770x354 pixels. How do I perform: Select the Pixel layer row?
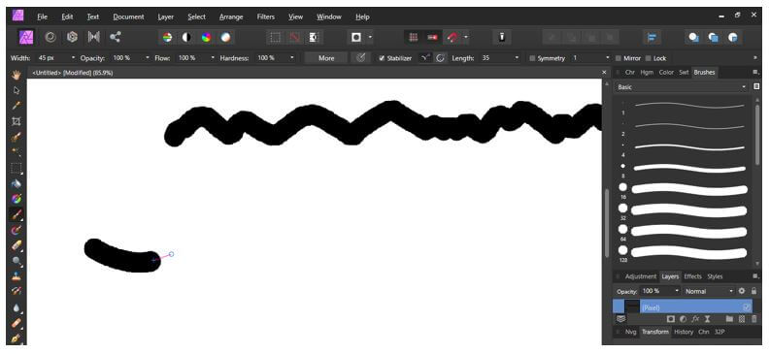click(683, 307)
